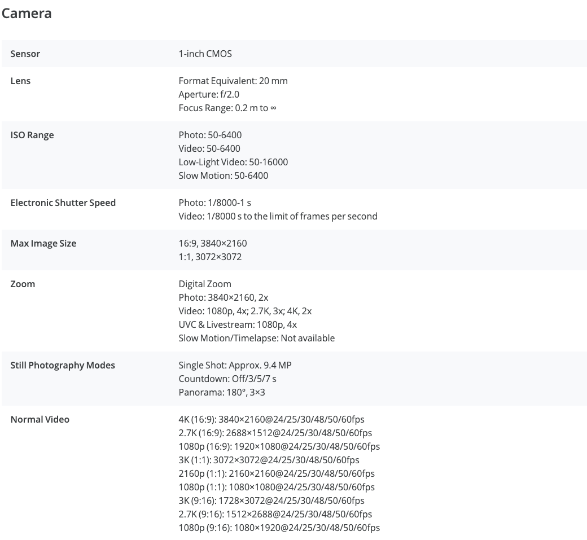587x540 pixels.
Task: Click the Focus Range 0.2 m text
Action: [x=227, y=108]
